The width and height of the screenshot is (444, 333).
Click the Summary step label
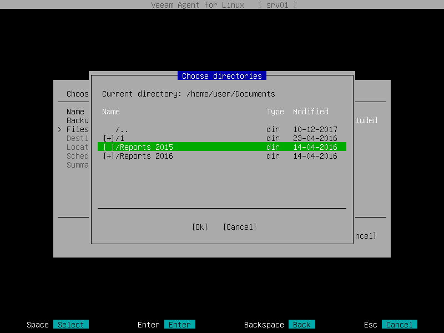click(x=77, y=165)
